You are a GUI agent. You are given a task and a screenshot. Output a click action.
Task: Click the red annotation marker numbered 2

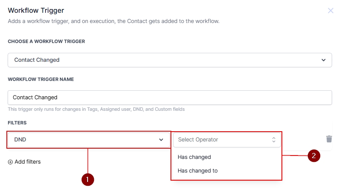click(314, 156)
